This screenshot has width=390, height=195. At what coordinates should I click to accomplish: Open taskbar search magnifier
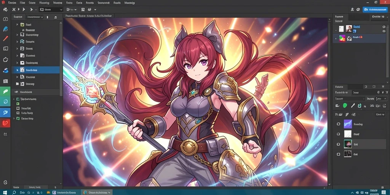(x=14, y=192)
